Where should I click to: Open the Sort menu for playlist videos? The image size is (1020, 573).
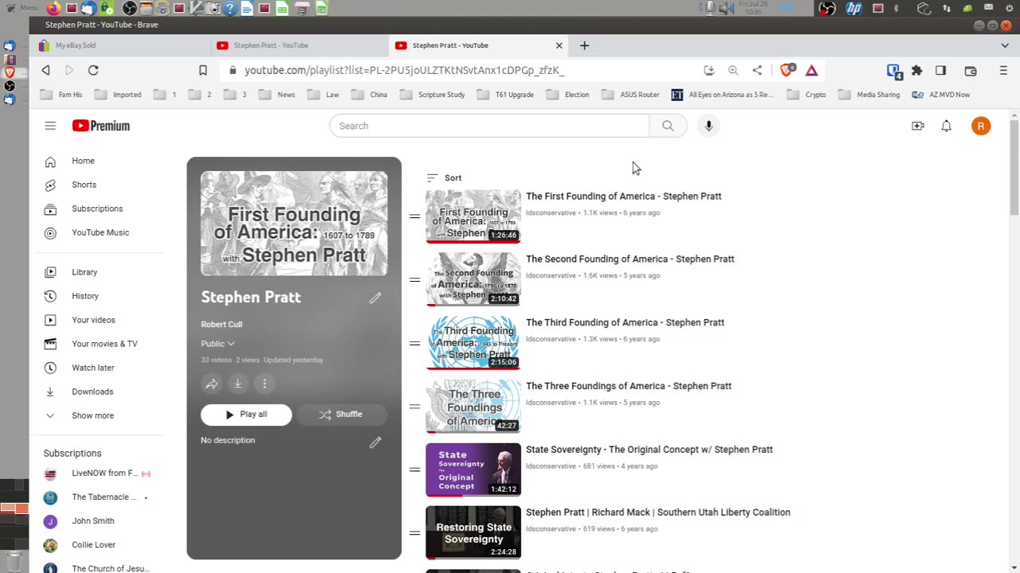tap(444, 177)
